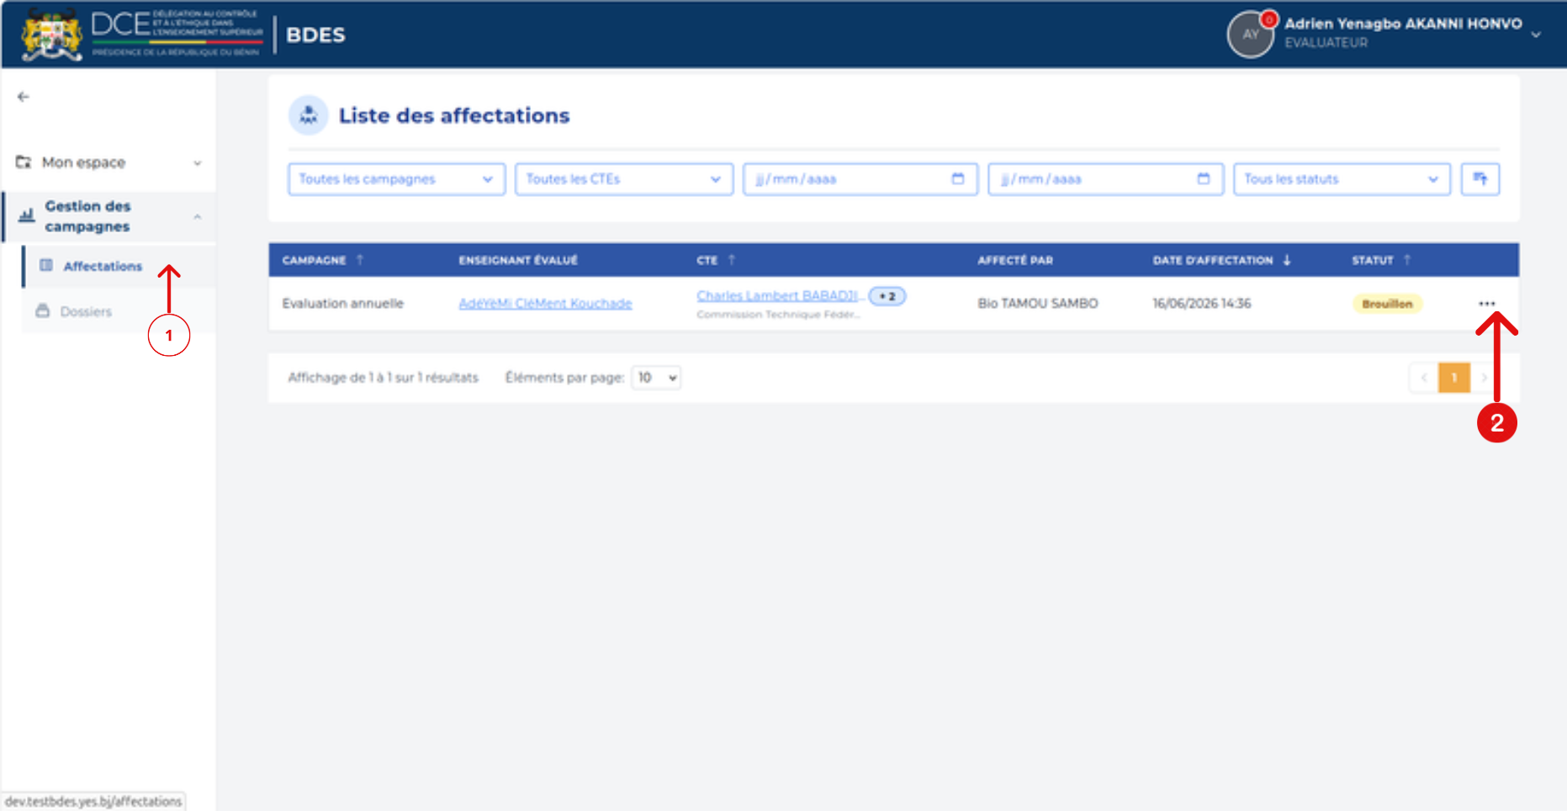The height and width of the screenshot is (811, 1567).
Task: Open the Tous les statuts dropdown
Action: (1342, 179)
